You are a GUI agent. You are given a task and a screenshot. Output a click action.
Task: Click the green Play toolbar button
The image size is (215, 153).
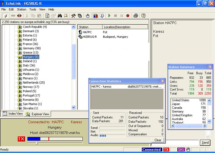tap(109, 16)
